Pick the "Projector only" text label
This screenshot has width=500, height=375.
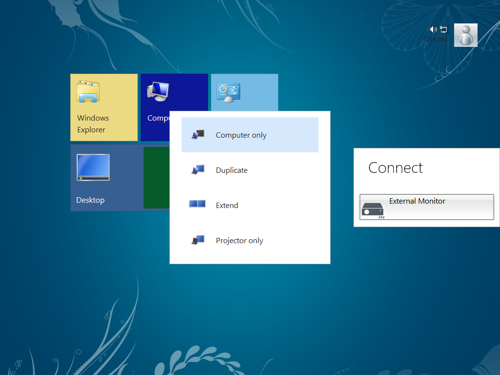(x=239, y=241)
